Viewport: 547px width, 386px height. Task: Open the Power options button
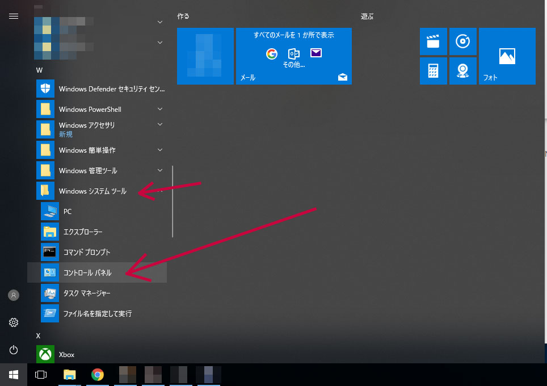(14, 350)
